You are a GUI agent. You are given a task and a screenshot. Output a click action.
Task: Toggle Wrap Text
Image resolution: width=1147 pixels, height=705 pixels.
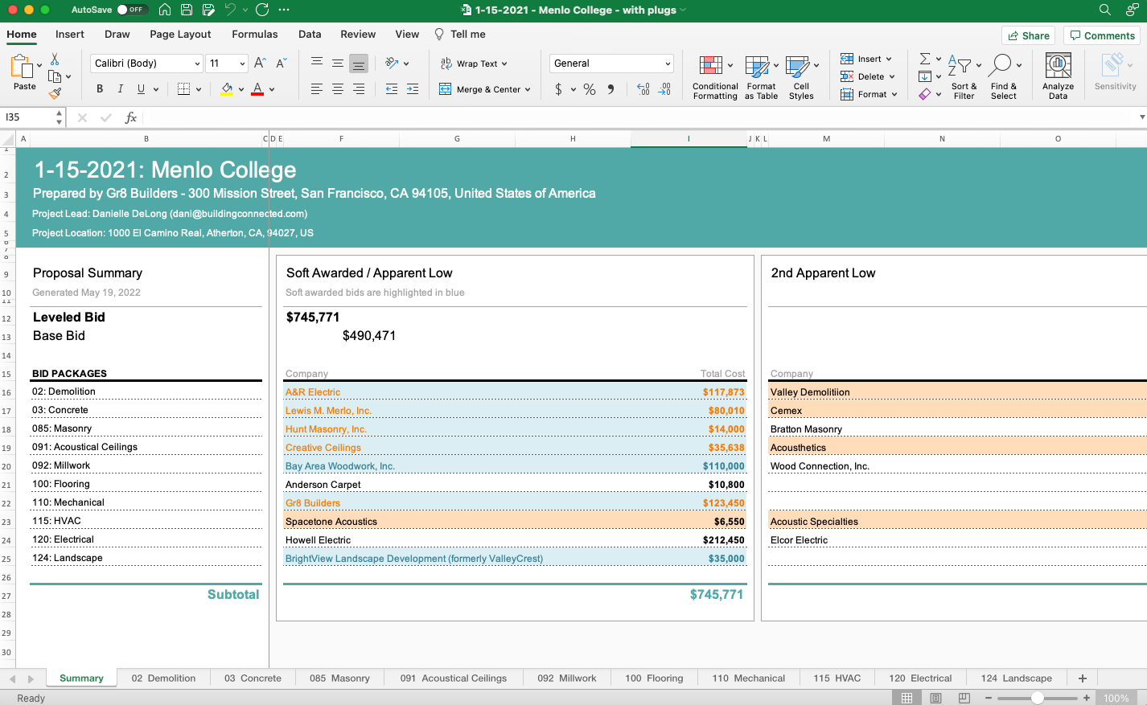pyautogui.click(x=474, y=64)
